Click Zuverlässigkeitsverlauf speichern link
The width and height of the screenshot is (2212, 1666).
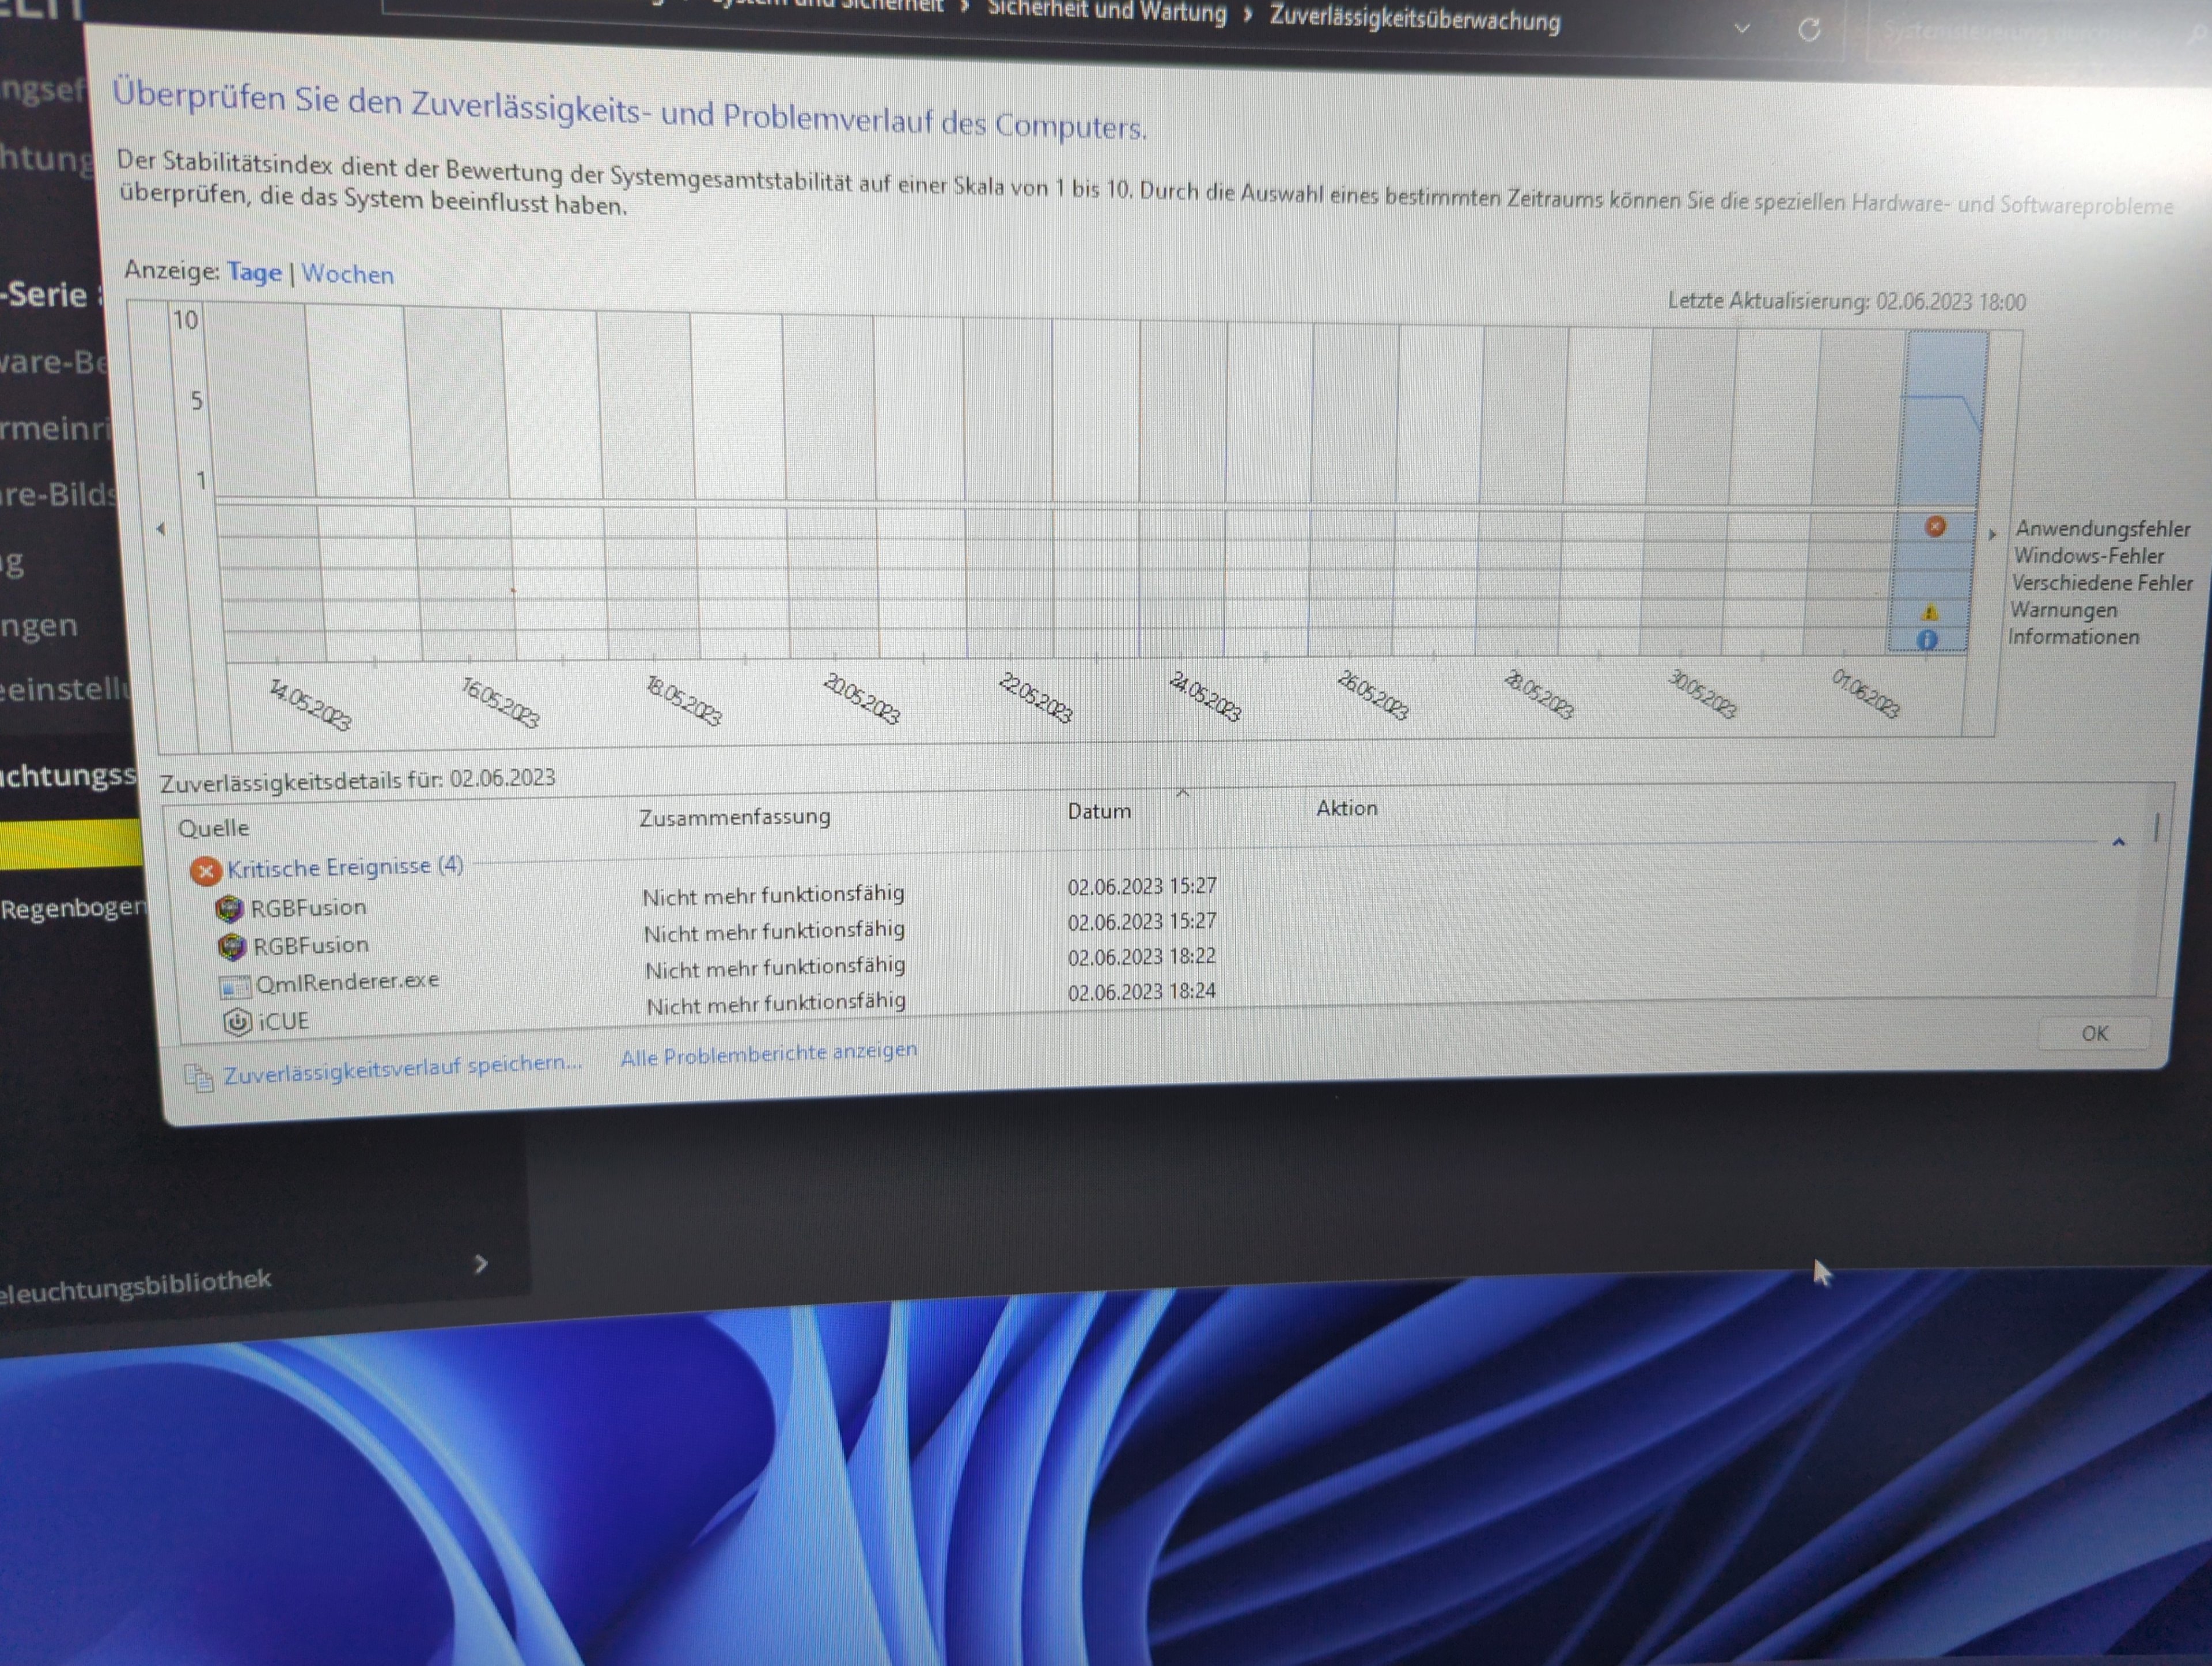pos(402,1068)
